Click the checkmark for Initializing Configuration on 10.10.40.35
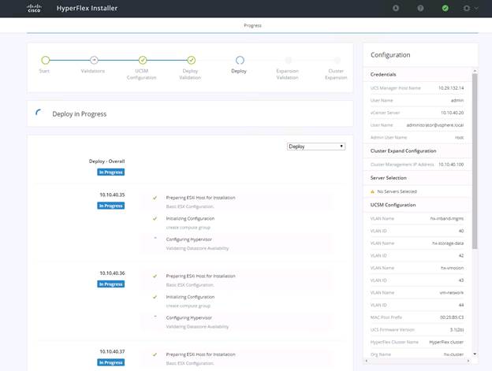This screenshot has height=371, width=492. [155, 218]
